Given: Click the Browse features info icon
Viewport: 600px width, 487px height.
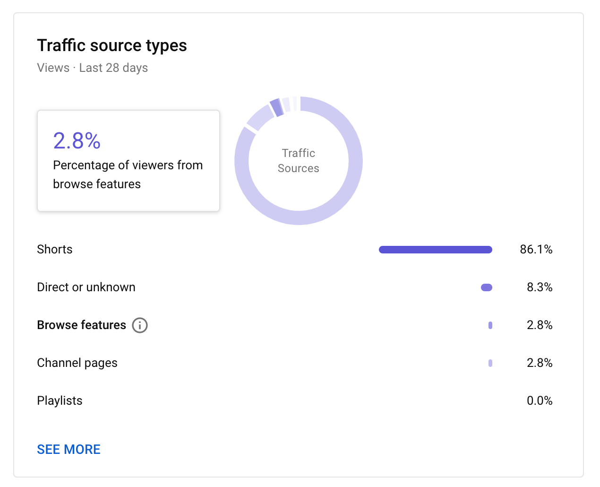Looking at the screenshot, I should [140, 325].
